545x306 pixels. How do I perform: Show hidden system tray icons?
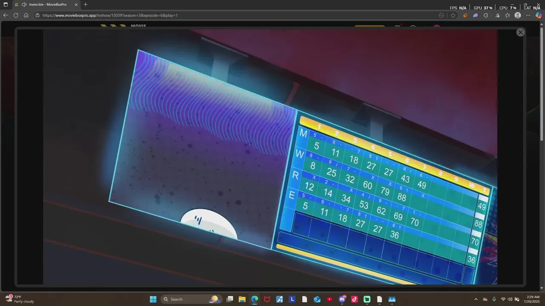pos(476,299)
